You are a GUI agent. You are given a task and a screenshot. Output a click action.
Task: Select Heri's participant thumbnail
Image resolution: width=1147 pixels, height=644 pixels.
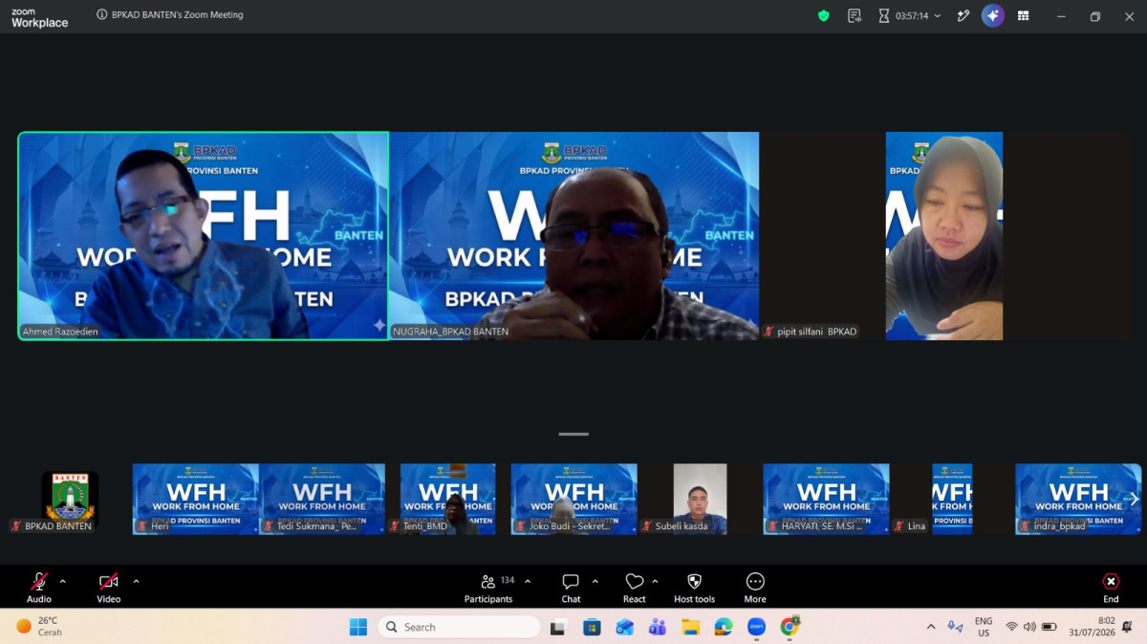[196, 499]
